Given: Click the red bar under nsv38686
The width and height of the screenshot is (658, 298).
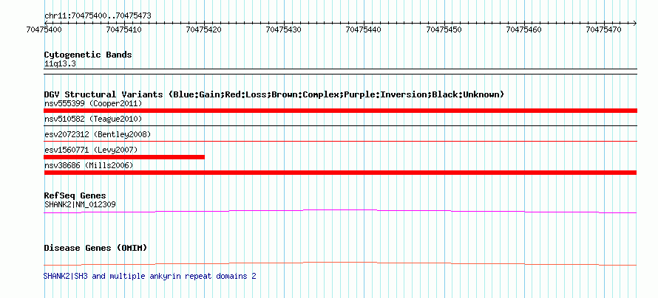Looking at the screenshot, I should [340, 173].
